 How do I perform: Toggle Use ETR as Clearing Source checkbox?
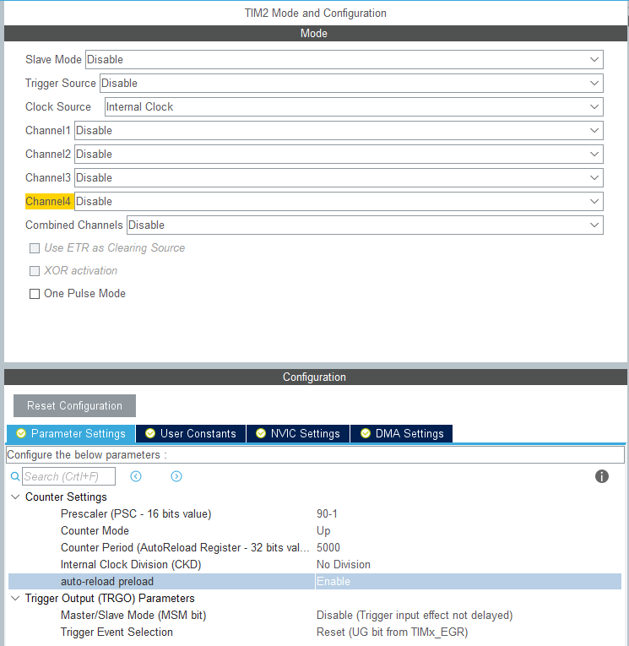(x=35, y=248)
